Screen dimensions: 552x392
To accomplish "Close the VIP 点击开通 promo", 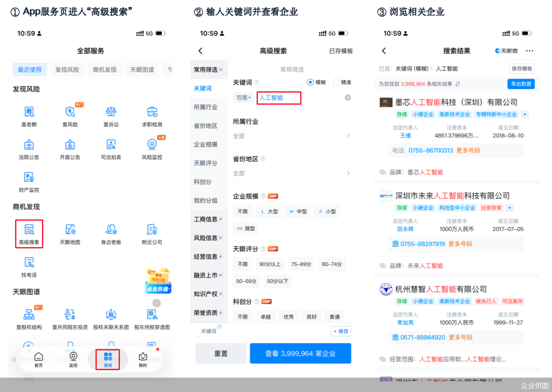I will 157,303.
